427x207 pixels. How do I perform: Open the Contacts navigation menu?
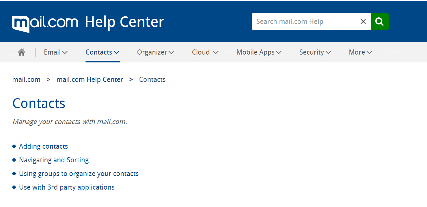click(102, 52)
